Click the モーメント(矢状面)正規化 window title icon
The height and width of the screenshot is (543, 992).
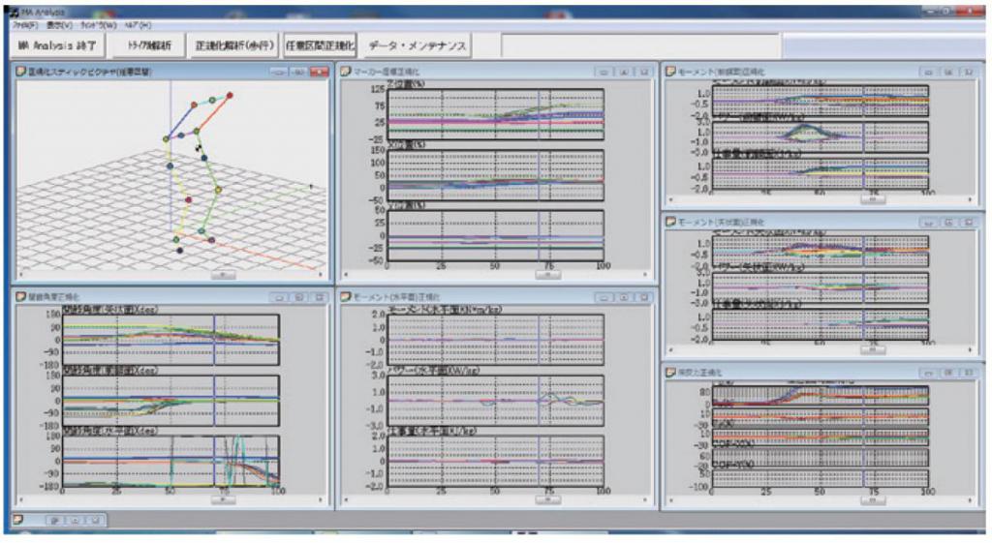click(670, 222)
